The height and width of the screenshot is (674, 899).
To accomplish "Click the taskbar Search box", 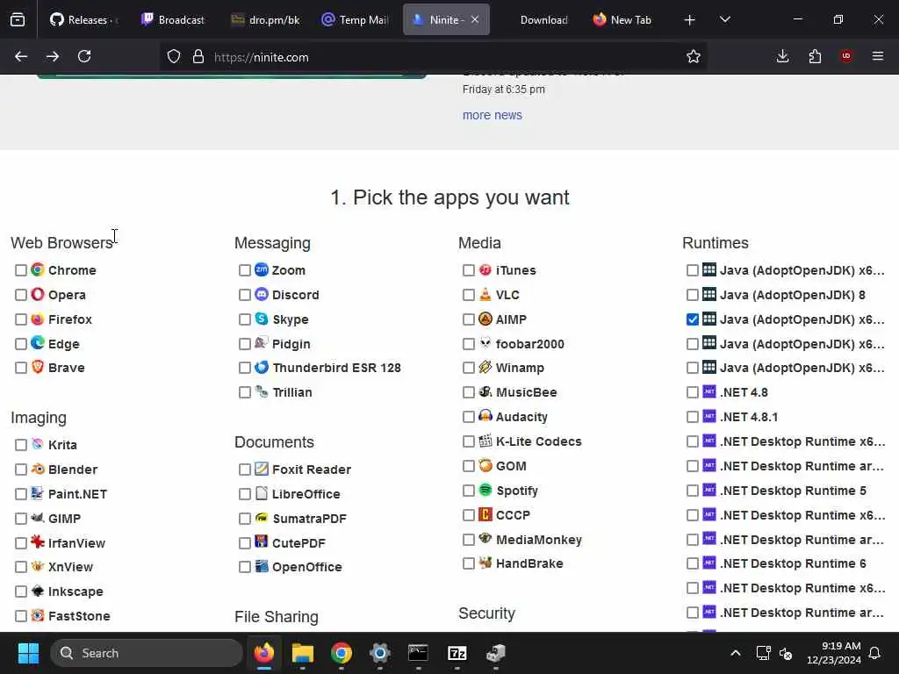I will (147, 653).
